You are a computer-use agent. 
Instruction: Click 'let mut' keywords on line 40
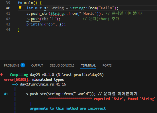click(34, 8)
